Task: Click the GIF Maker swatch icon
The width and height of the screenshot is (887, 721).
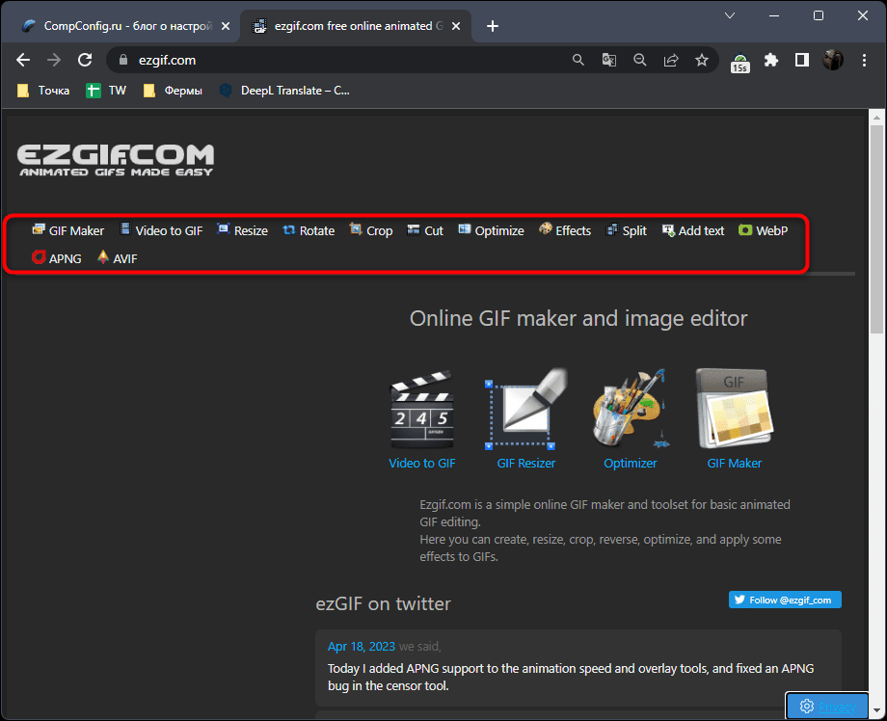Action: pos(734,410)
